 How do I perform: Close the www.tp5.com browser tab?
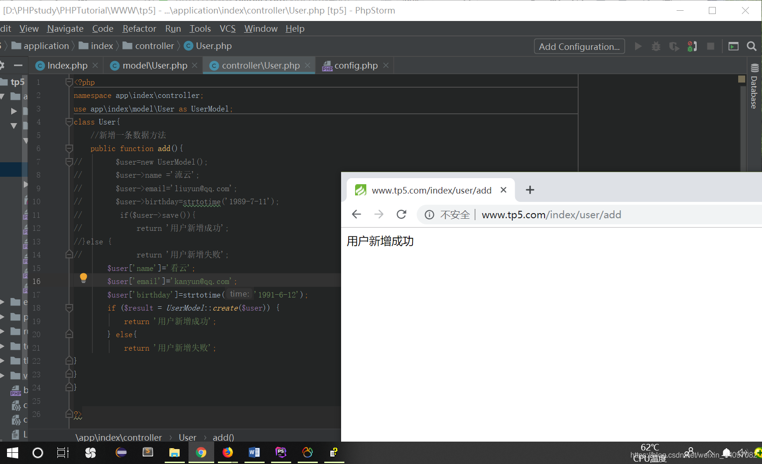(x=503, y=190)
